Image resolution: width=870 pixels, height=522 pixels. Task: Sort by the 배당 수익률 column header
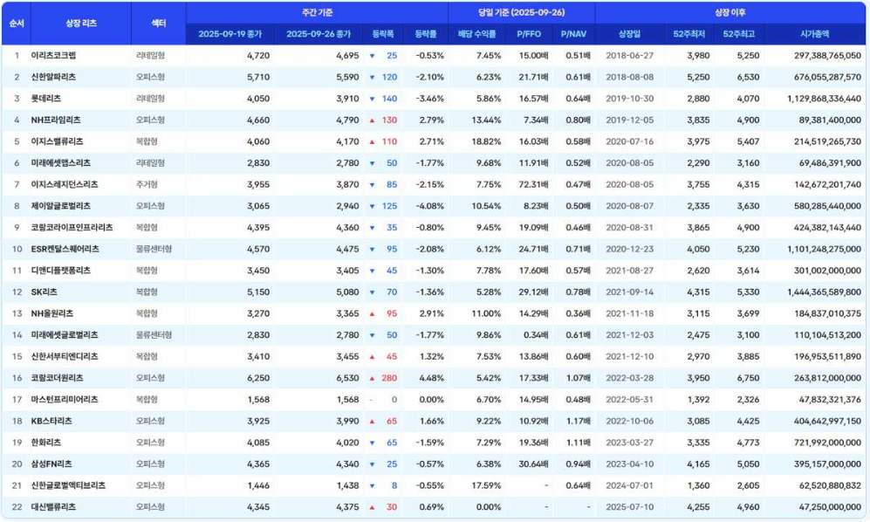(477, 34)
